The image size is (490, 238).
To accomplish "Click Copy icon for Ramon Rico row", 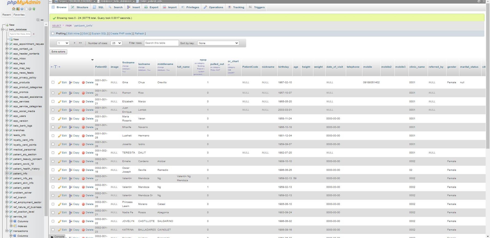I will coord(71,93).
